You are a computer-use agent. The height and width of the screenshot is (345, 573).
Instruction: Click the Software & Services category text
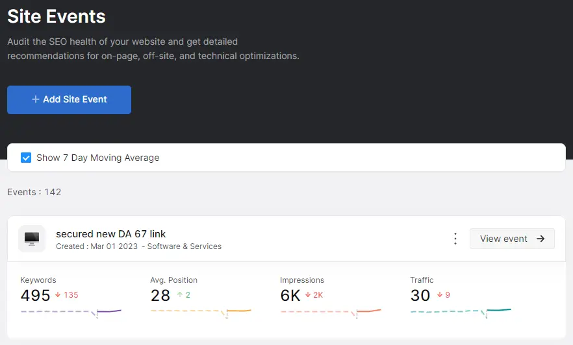point(185,246)
